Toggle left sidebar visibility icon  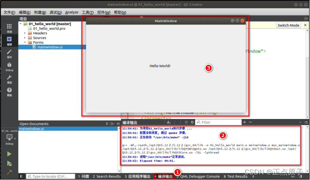tap(21, 176)
